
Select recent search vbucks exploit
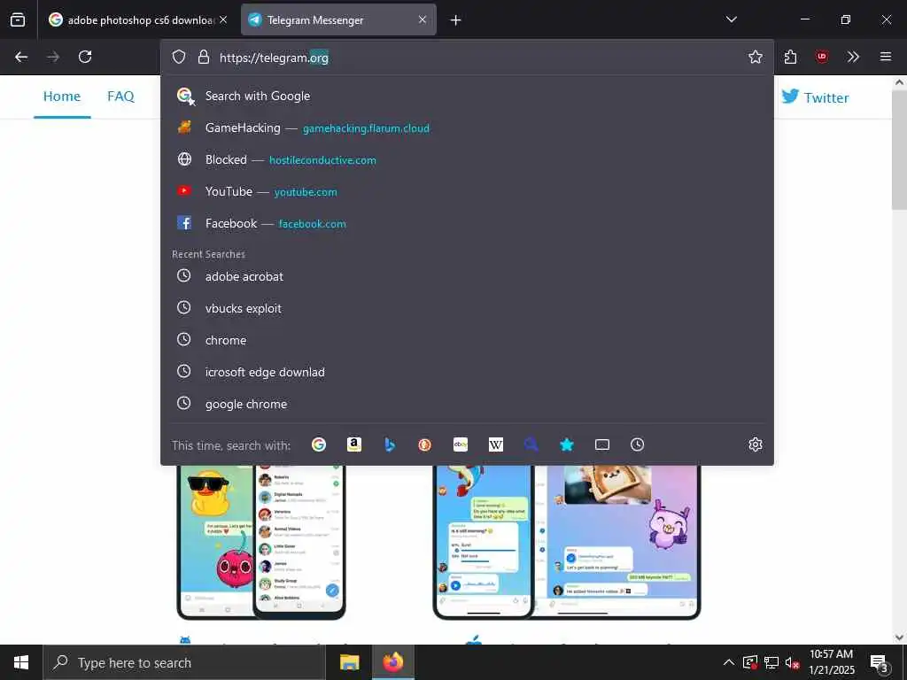[x=467, y=308]
